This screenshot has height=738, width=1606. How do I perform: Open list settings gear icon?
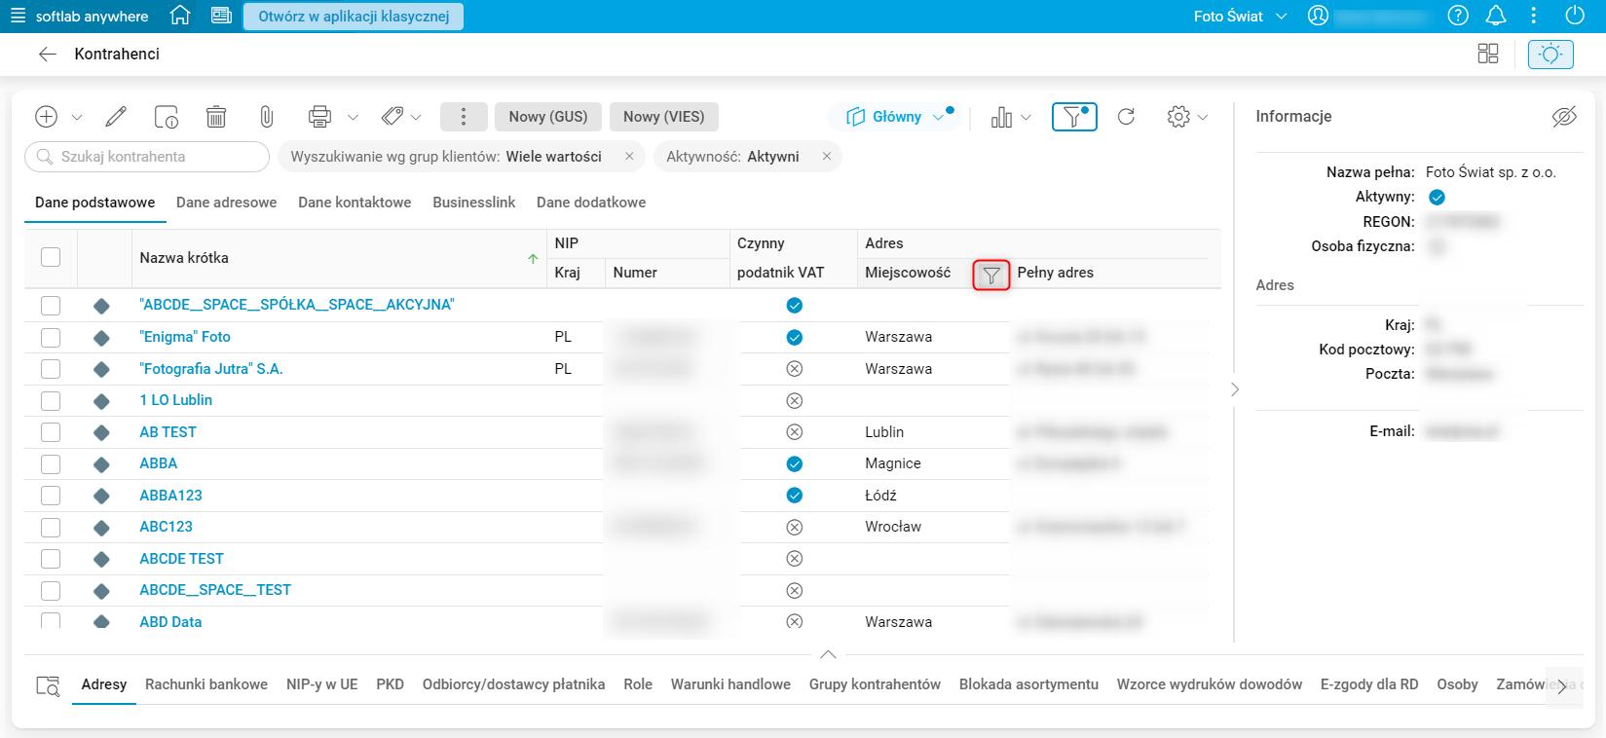1178,117
